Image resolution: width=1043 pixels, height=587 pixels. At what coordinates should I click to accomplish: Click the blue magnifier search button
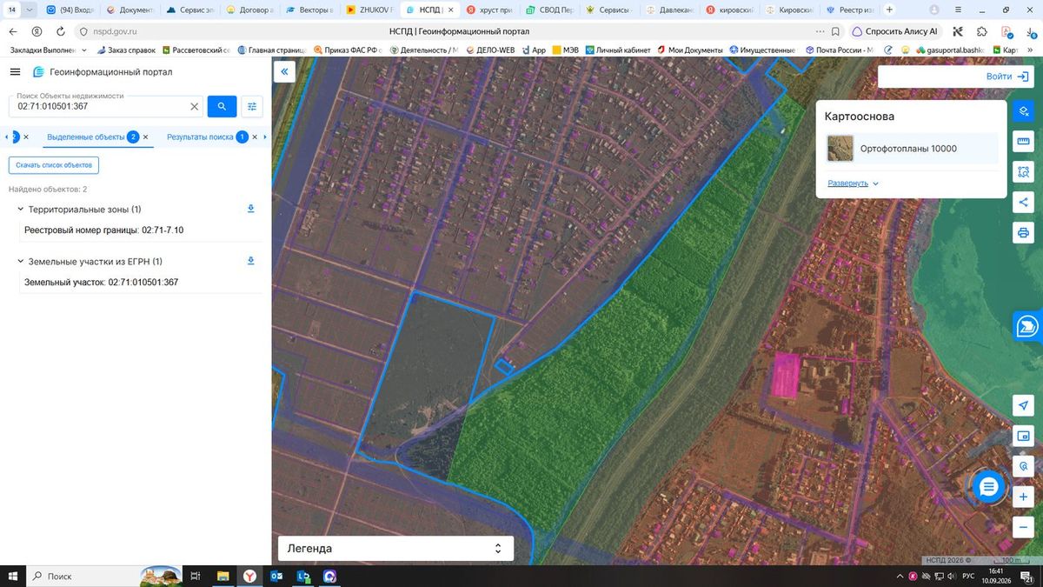(222, 106)
